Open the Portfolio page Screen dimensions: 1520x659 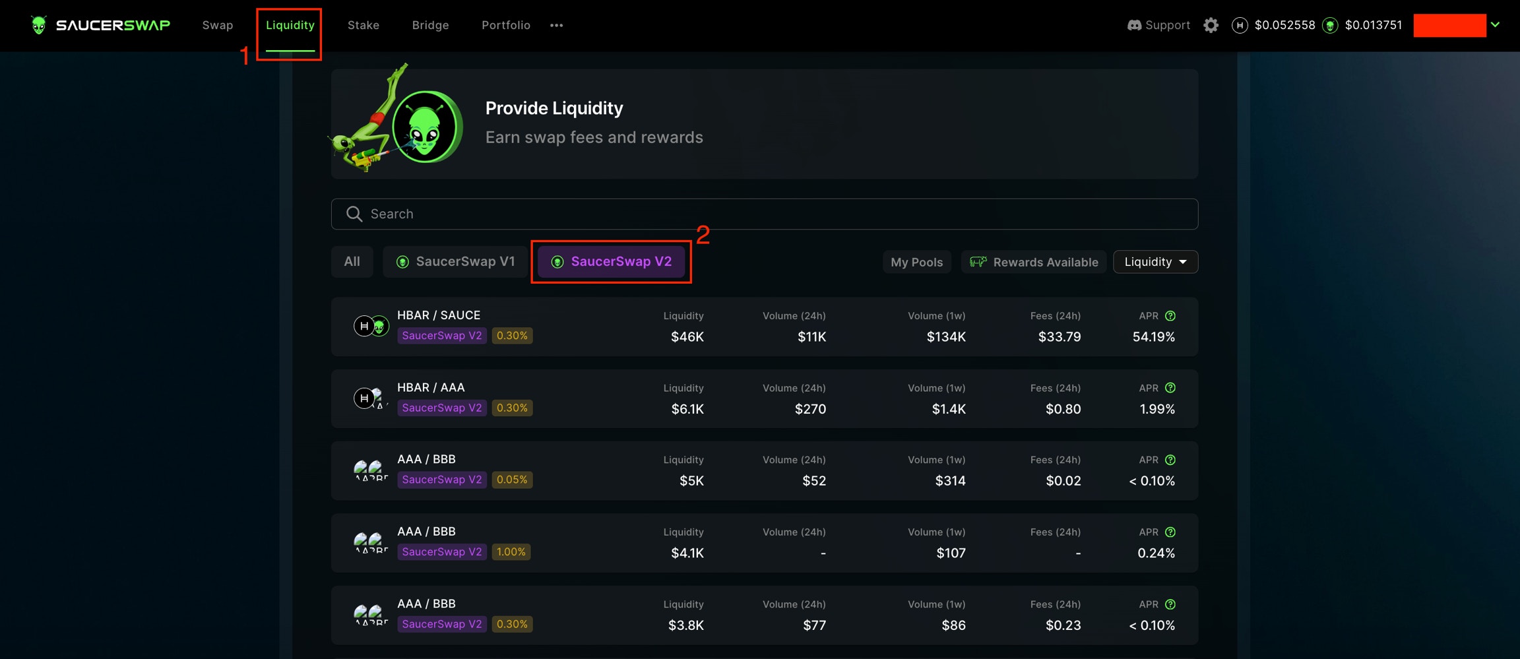pos(506,25)
